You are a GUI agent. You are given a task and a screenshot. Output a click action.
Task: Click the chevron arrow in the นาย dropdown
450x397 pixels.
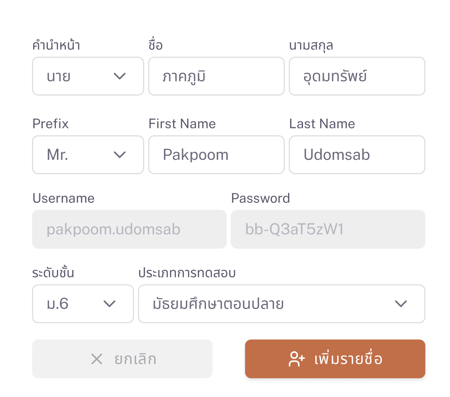(x=120, y=76)
